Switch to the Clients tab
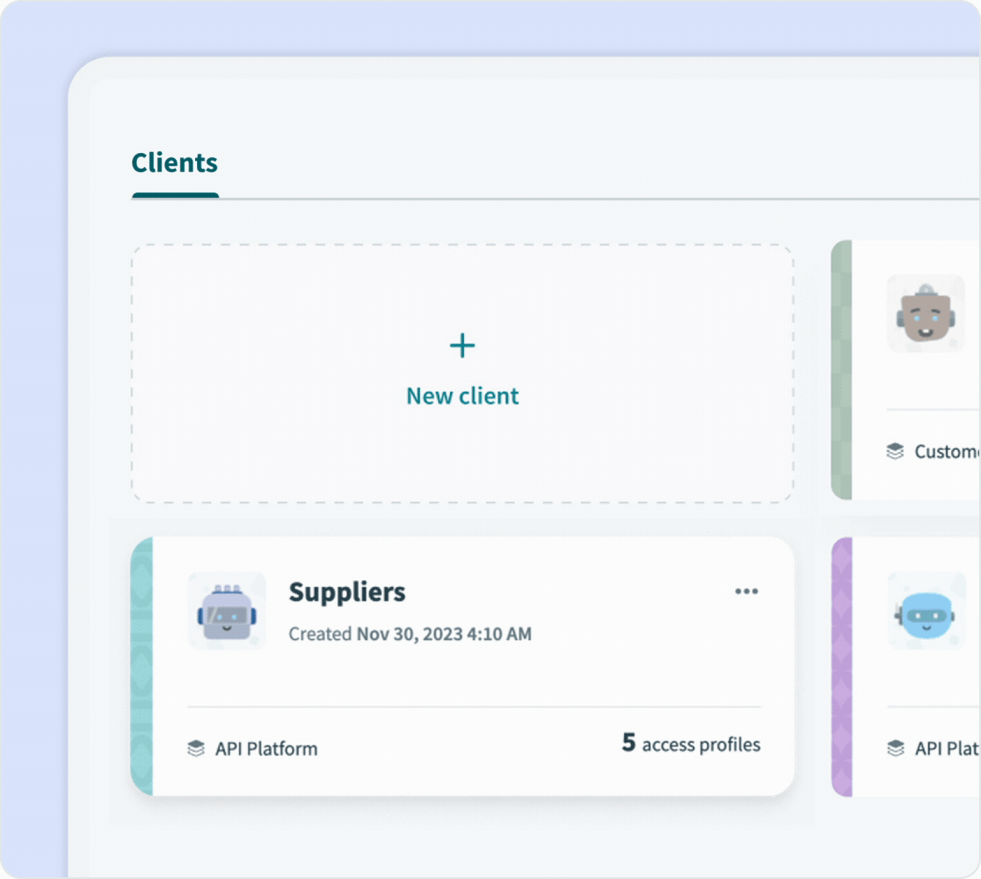The height and width of the screenshot is (879, 981). point(174,163)
